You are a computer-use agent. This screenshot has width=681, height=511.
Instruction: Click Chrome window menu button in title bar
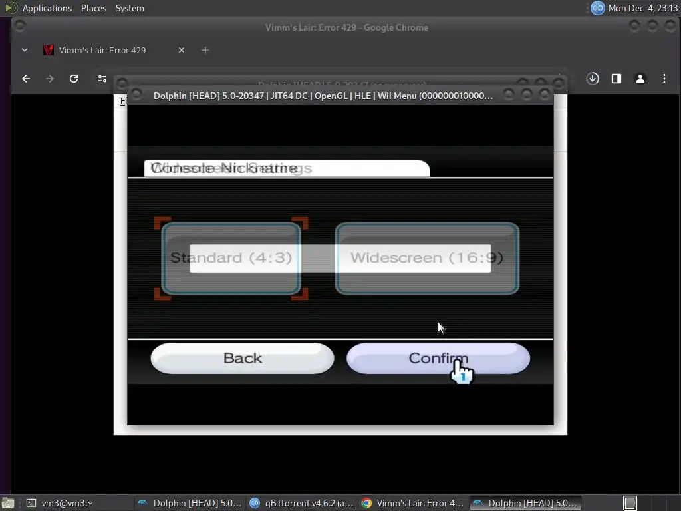click(19, 26)
